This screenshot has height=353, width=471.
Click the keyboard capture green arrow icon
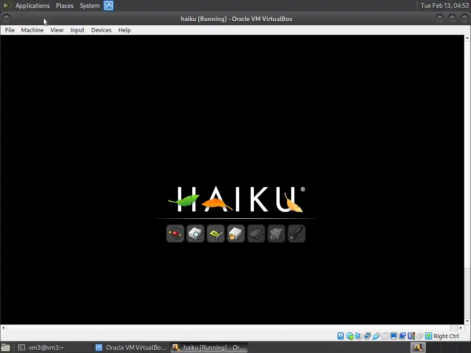click(429, 336)
